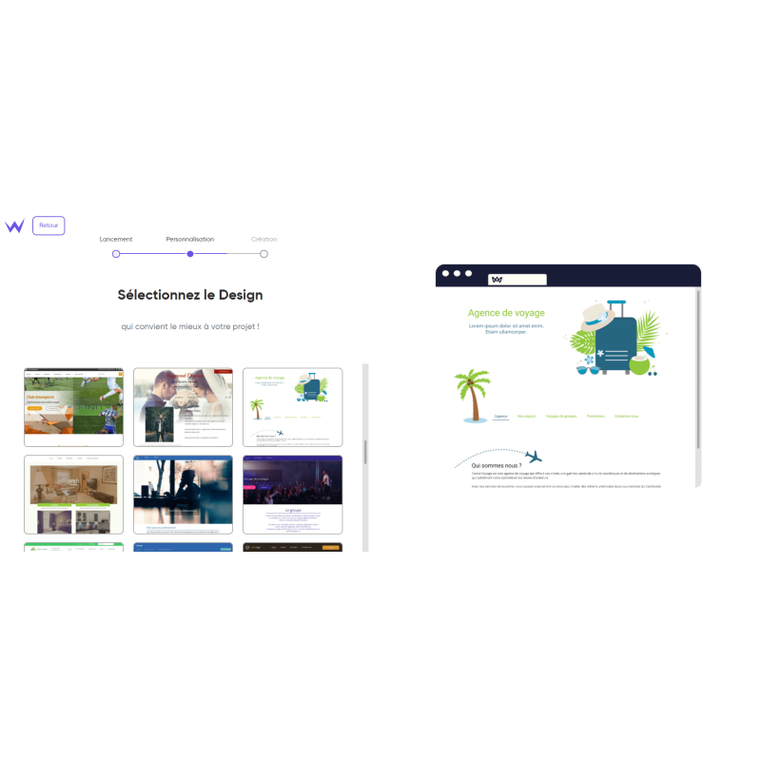Click the suitcase illustration in preview
The height and width of the screenshot is (761, 761).
[x=615, y=340]
